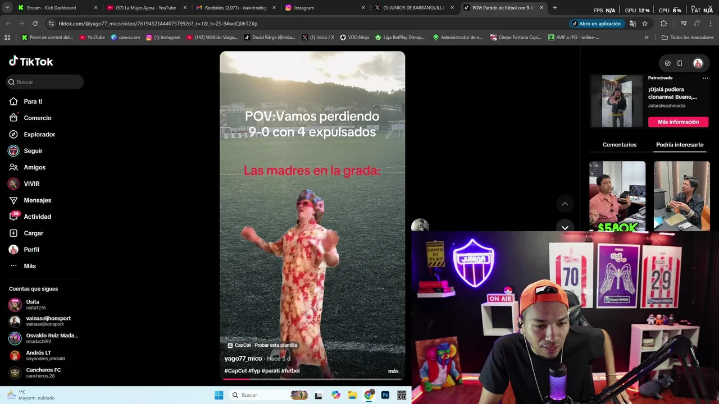This screenshot has height=404, width=719.
Task: Open the tab search dropdown arrow
Action: point(7,8)
